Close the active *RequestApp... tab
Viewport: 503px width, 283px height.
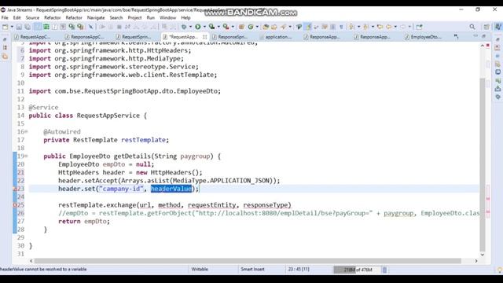(204, 37)
